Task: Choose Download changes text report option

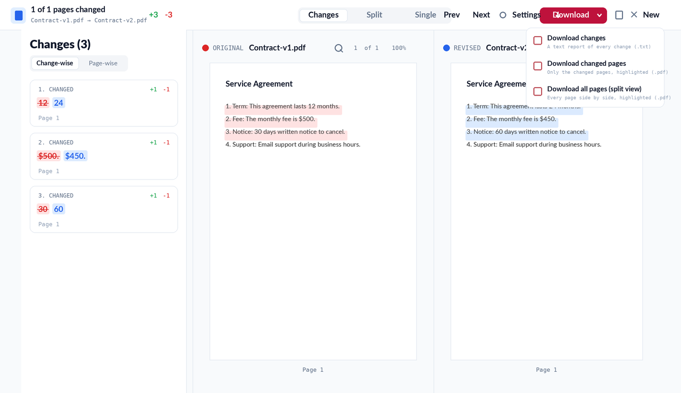Action: point(595,41)
